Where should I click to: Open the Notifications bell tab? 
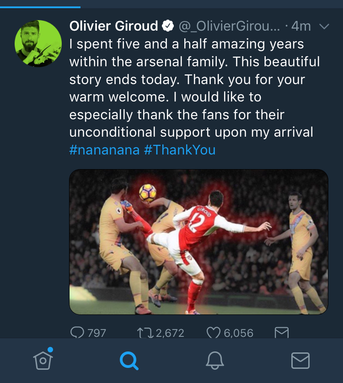[x=214, y=361]
